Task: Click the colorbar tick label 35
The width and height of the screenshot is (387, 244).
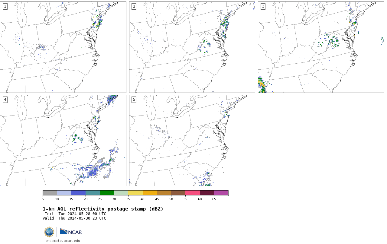Action: point(128,199)
